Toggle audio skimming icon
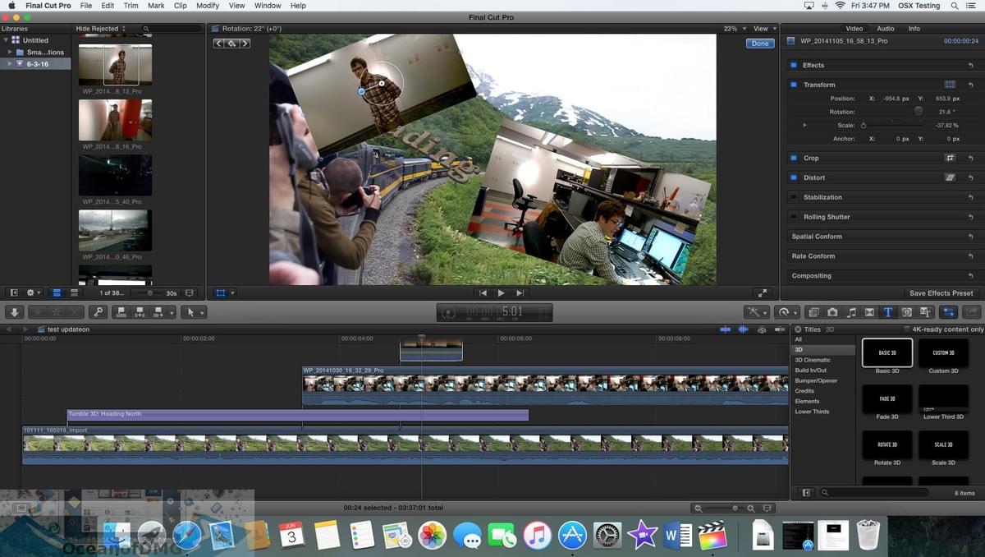 (x=743, y=329)
